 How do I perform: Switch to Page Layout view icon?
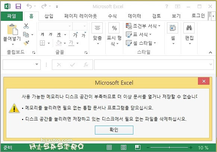[124, 147]
